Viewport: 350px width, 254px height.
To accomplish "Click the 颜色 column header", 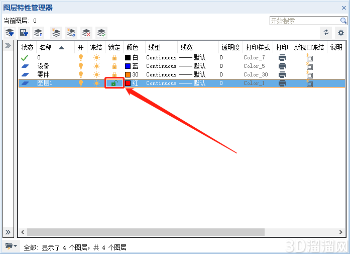I will pyautogui.click(x=133, y=47).
